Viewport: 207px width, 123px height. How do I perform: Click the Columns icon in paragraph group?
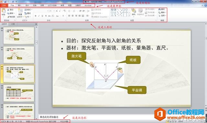click(x=88, y=16)
